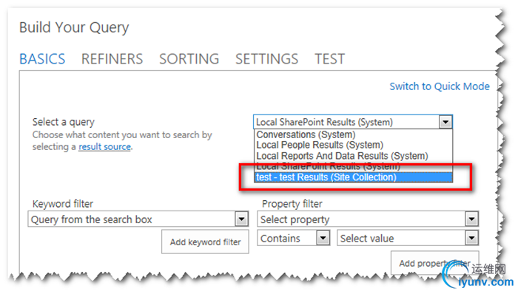This screenshot has height=294, width=518.
Task: Open the SORTING tab
Action: click(189, 59)
